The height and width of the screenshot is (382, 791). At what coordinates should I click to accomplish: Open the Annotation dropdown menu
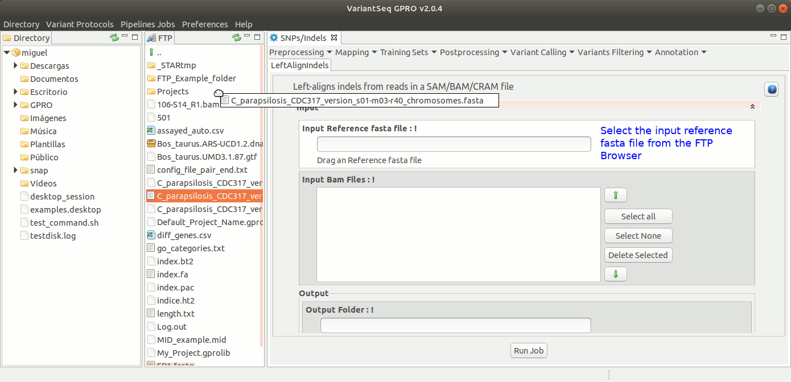click(680, 52)
